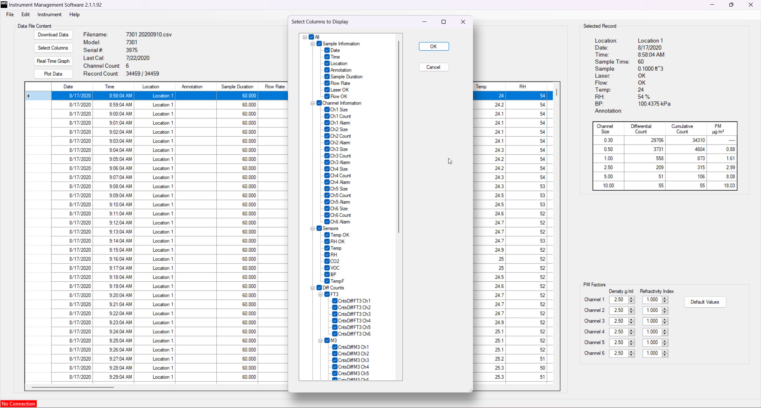Collapse the Sample Information tree node

[312, 44]
